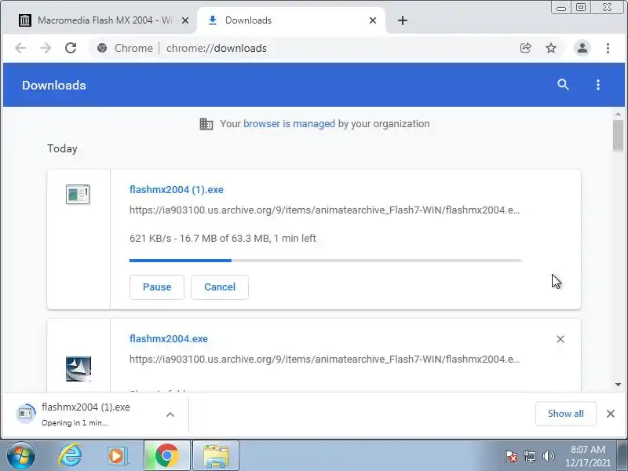Click the scrollbar up arrow
This screenshot has height=471, width=628.
(618, 114)
